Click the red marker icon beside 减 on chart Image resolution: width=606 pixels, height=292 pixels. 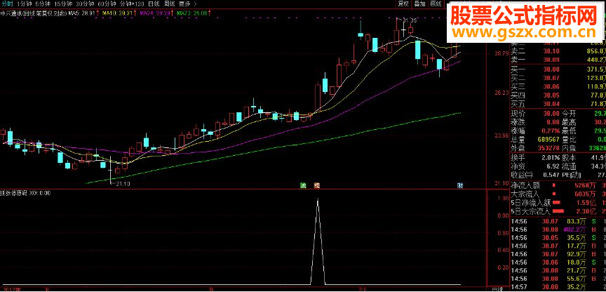pos(317,185)
